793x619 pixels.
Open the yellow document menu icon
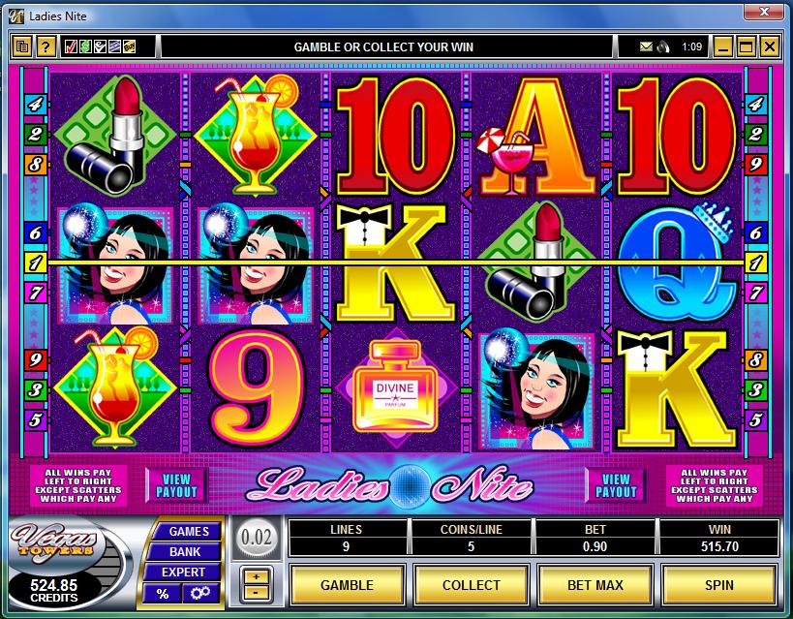(x=21, y=47)
